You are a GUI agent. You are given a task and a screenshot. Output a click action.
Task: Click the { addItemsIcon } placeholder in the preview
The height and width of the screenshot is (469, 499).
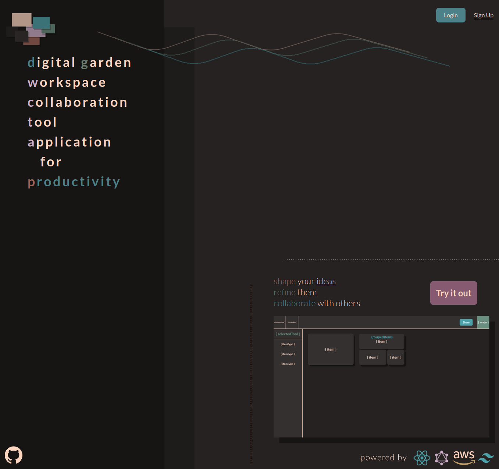click(x=279, y=322)
